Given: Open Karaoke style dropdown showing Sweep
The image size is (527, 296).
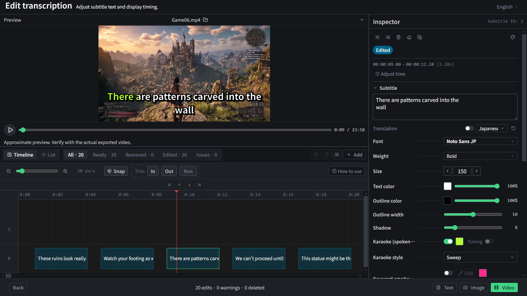Looking at the screenshot, I should point(480,257).
